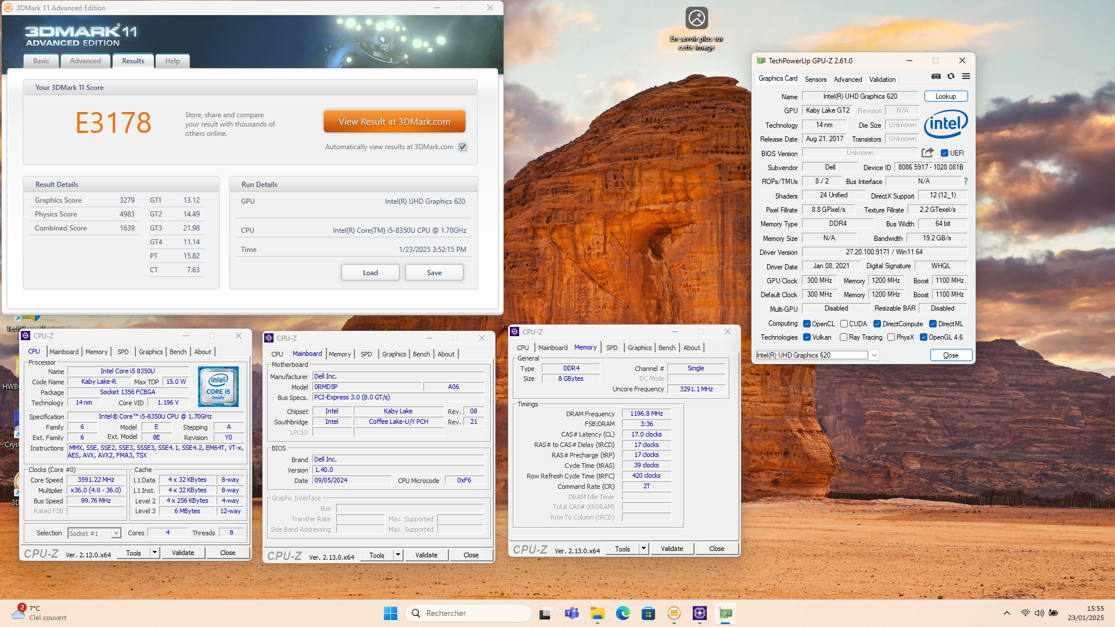Click the GPU-Z screenshot camera icon

936,77
